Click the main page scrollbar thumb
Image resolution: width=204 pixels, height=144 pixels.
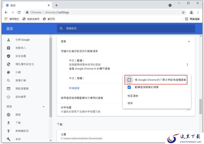pyautogui.click(x=201, y=107)
